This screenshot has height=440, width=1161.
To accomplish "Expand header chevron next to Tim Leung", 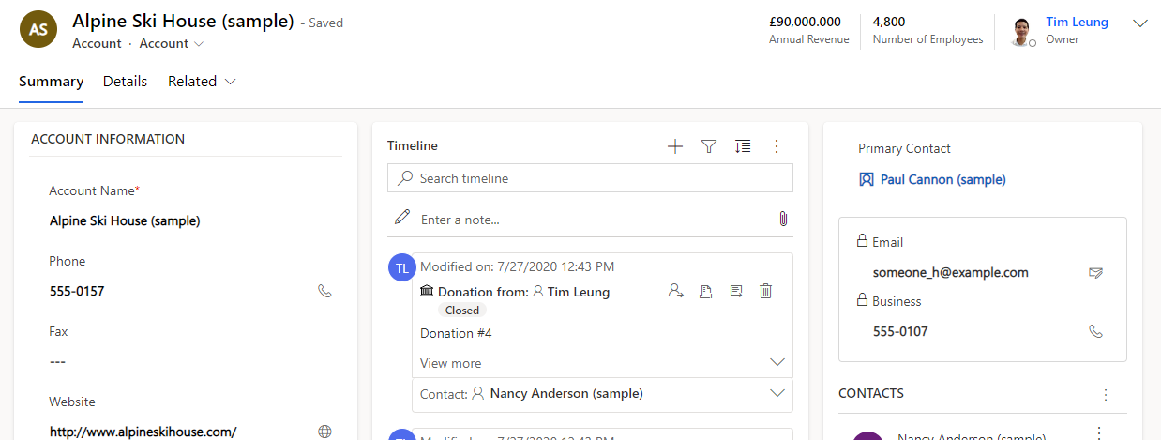I will pyautogui.click(x=1140, y=23).
